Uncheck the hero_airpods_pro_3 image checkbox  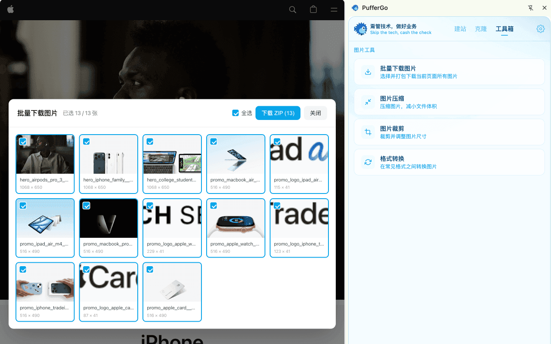(23, 141)
